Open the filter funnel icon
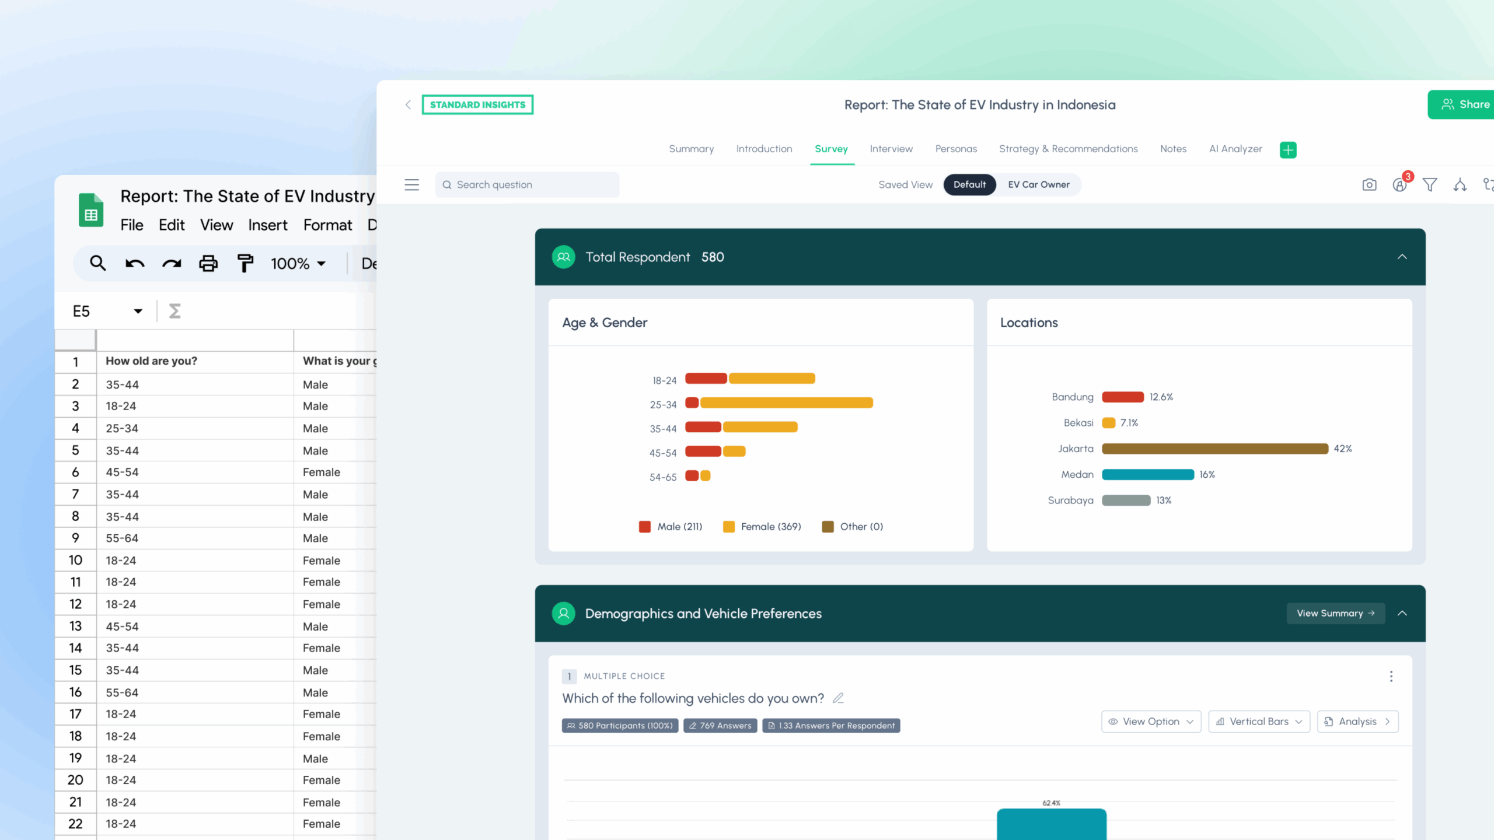 [1430, 185]
